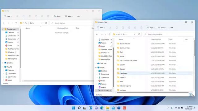This screenshot has width=198, height=111.
Task: Click the Cut icon in Program Files toolbar
Action: pos(110,27)
